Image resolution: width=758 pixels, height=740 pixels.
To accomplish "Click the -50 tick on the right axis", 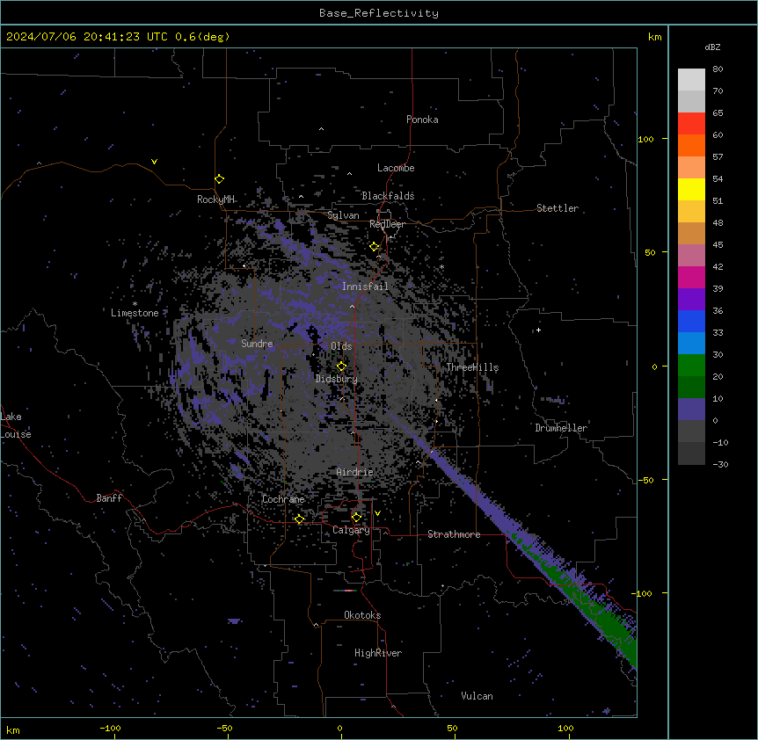I will pyautogui.click(x=646, y=480).
